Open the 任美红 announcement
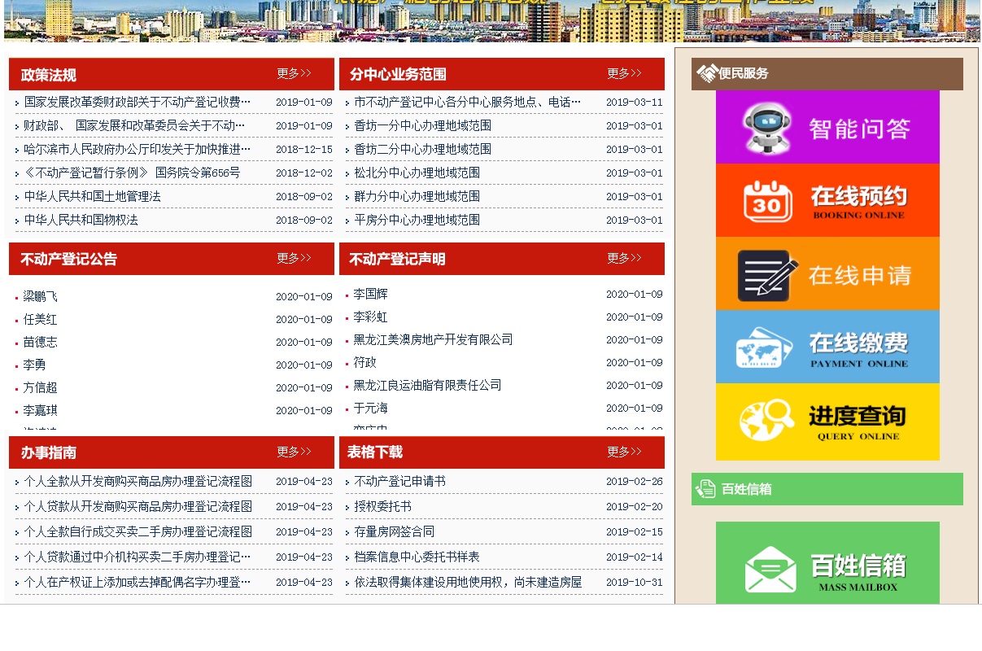This screenshot has height=651, width=982. 41,320
